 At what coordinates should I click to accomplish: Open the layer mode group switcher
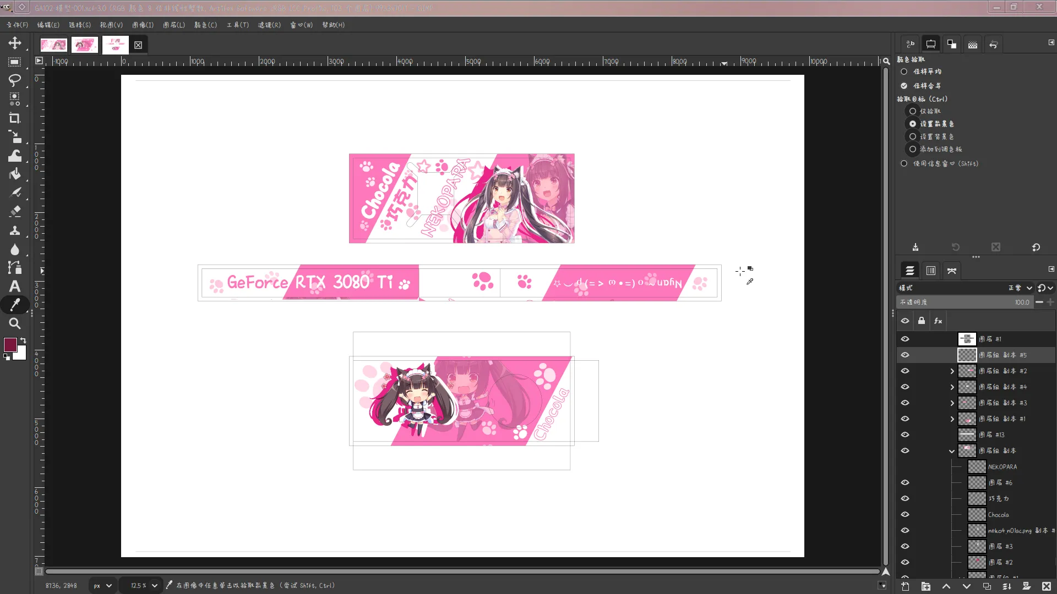click(x=1045, y=288)
